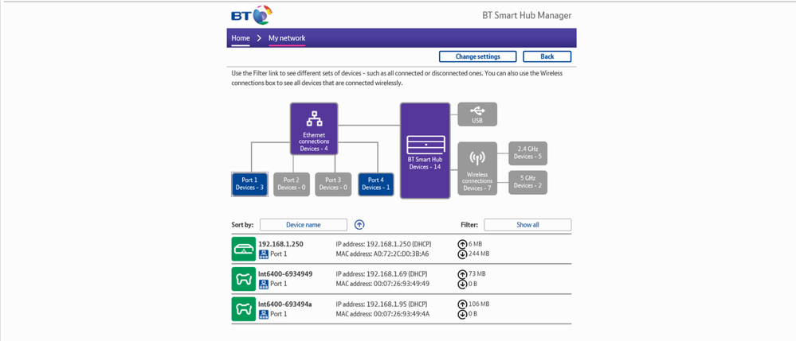Click upload arrow icon beside 106 MB
The width and height of the screenshot is (796, 341).
point(462,304)
